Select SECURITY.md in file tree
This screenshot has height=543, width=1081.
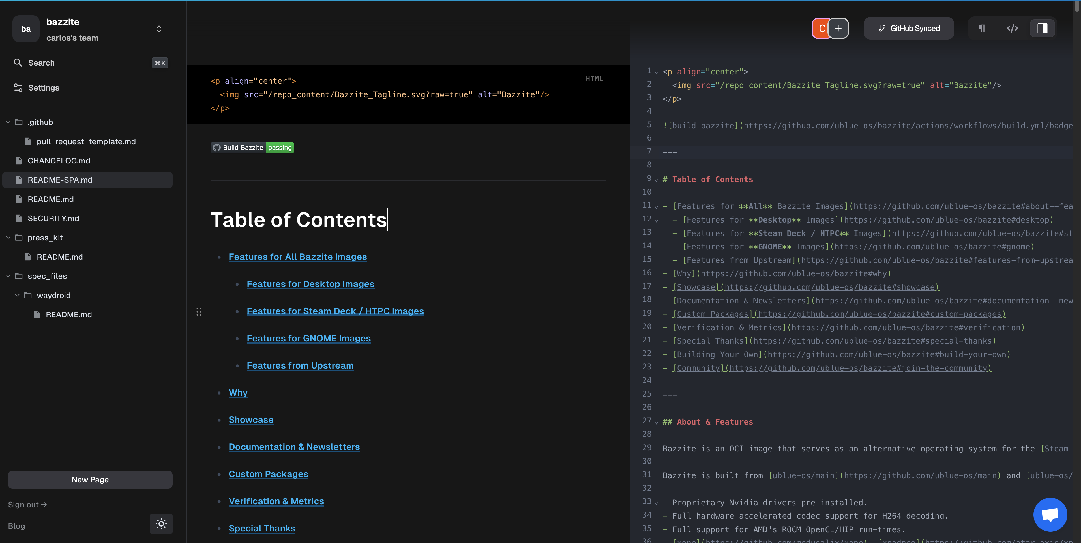pyautogui.click(x=53, y=218)
